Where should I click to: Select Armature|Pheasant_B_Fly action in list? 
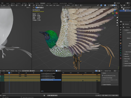[x=51, y=75]
